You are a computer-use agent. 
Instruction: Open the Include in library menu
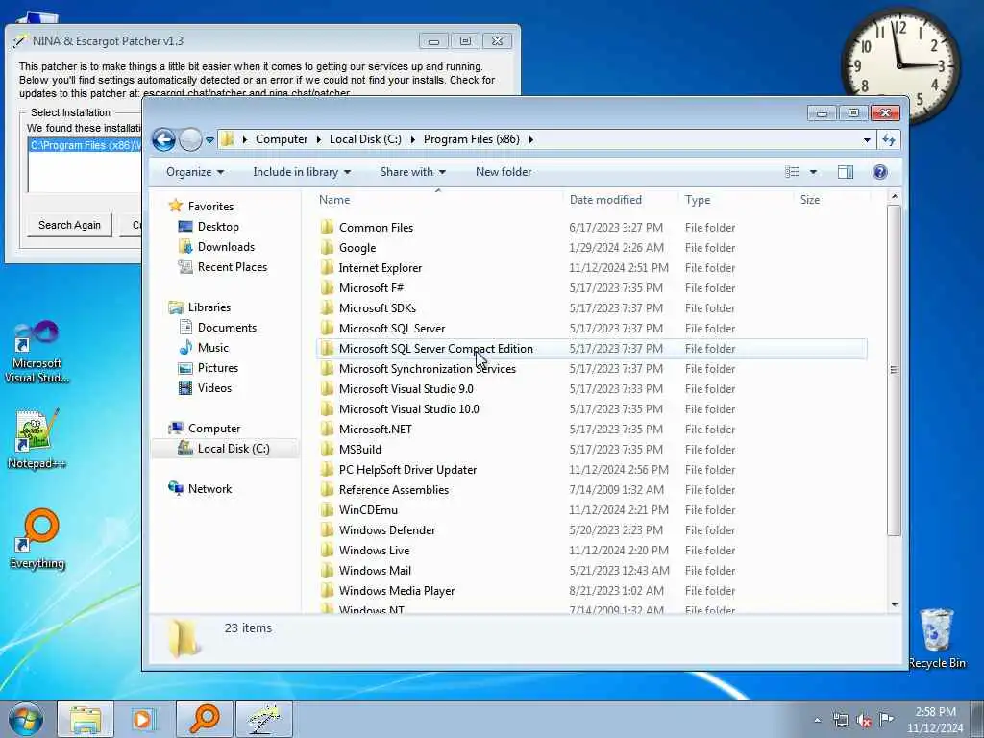302,172
